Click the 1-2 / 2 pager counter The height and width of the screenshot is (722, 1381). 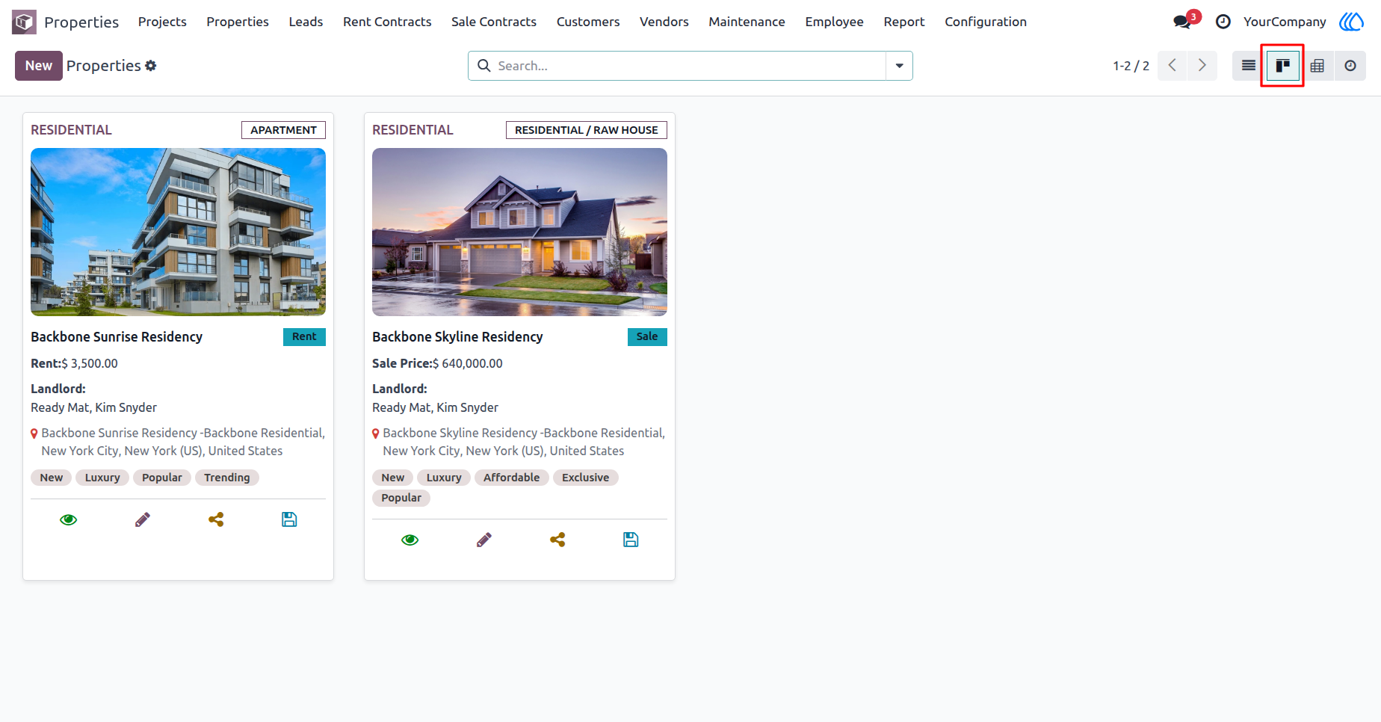point(1131,66)
